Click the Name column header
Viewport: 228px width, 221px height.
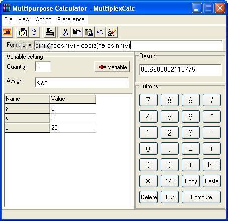coord(27,99)
